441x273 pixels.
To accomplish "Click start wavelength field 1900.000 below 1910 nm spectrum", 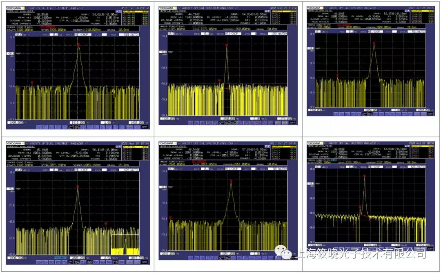I will point(15,122).
